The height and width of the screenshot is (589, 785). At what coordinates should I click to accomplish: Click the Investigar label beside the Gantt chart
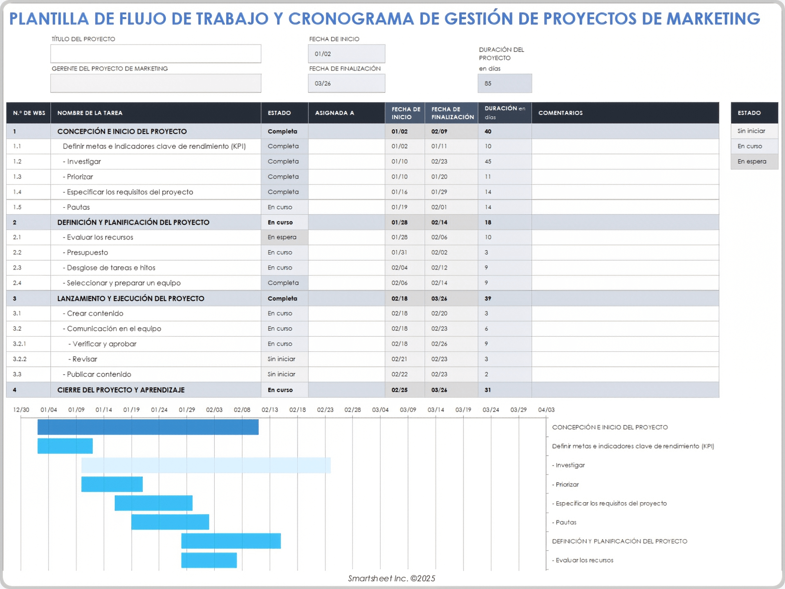pyautogui.click(x=568, y=465)
